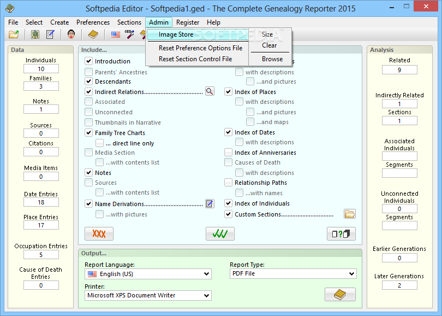Click the notepad with pen toolbar icon
442x316 pixels.
(x=50, y=34)
